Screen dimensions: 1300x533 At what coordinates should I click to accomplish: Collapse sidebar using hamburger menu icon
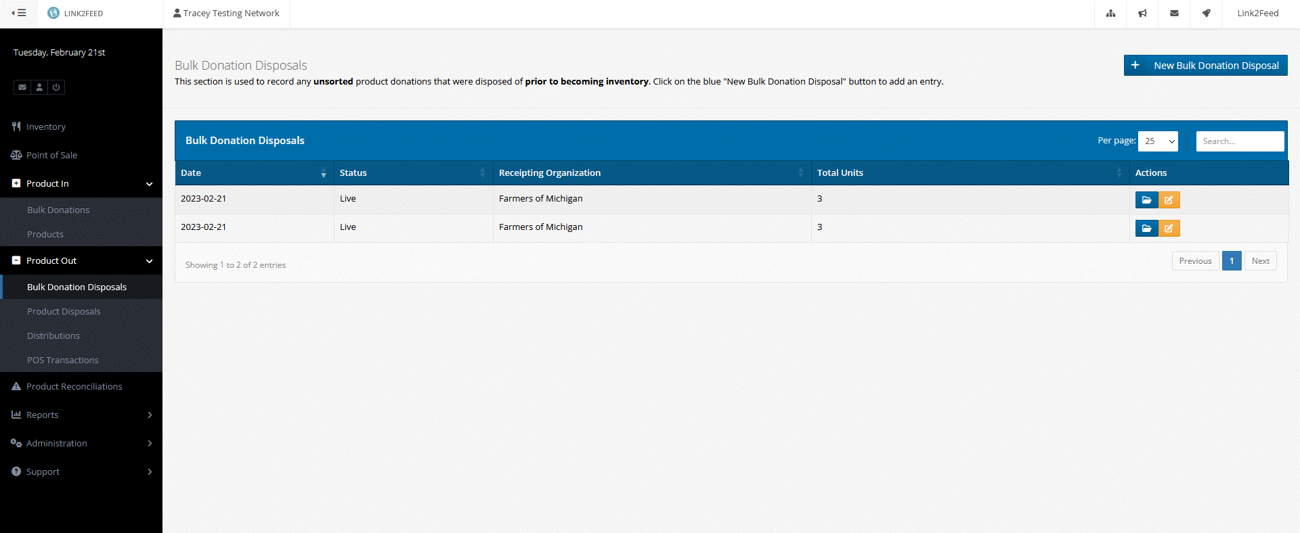point(19,13)
